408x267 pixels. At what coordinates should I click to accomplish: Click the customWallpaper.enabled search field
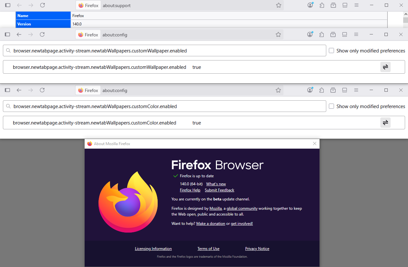click(x=164, y=51)
